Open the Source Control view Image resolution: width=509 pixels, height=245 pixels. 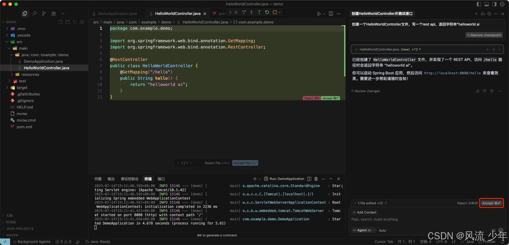(x=44, y=14)
